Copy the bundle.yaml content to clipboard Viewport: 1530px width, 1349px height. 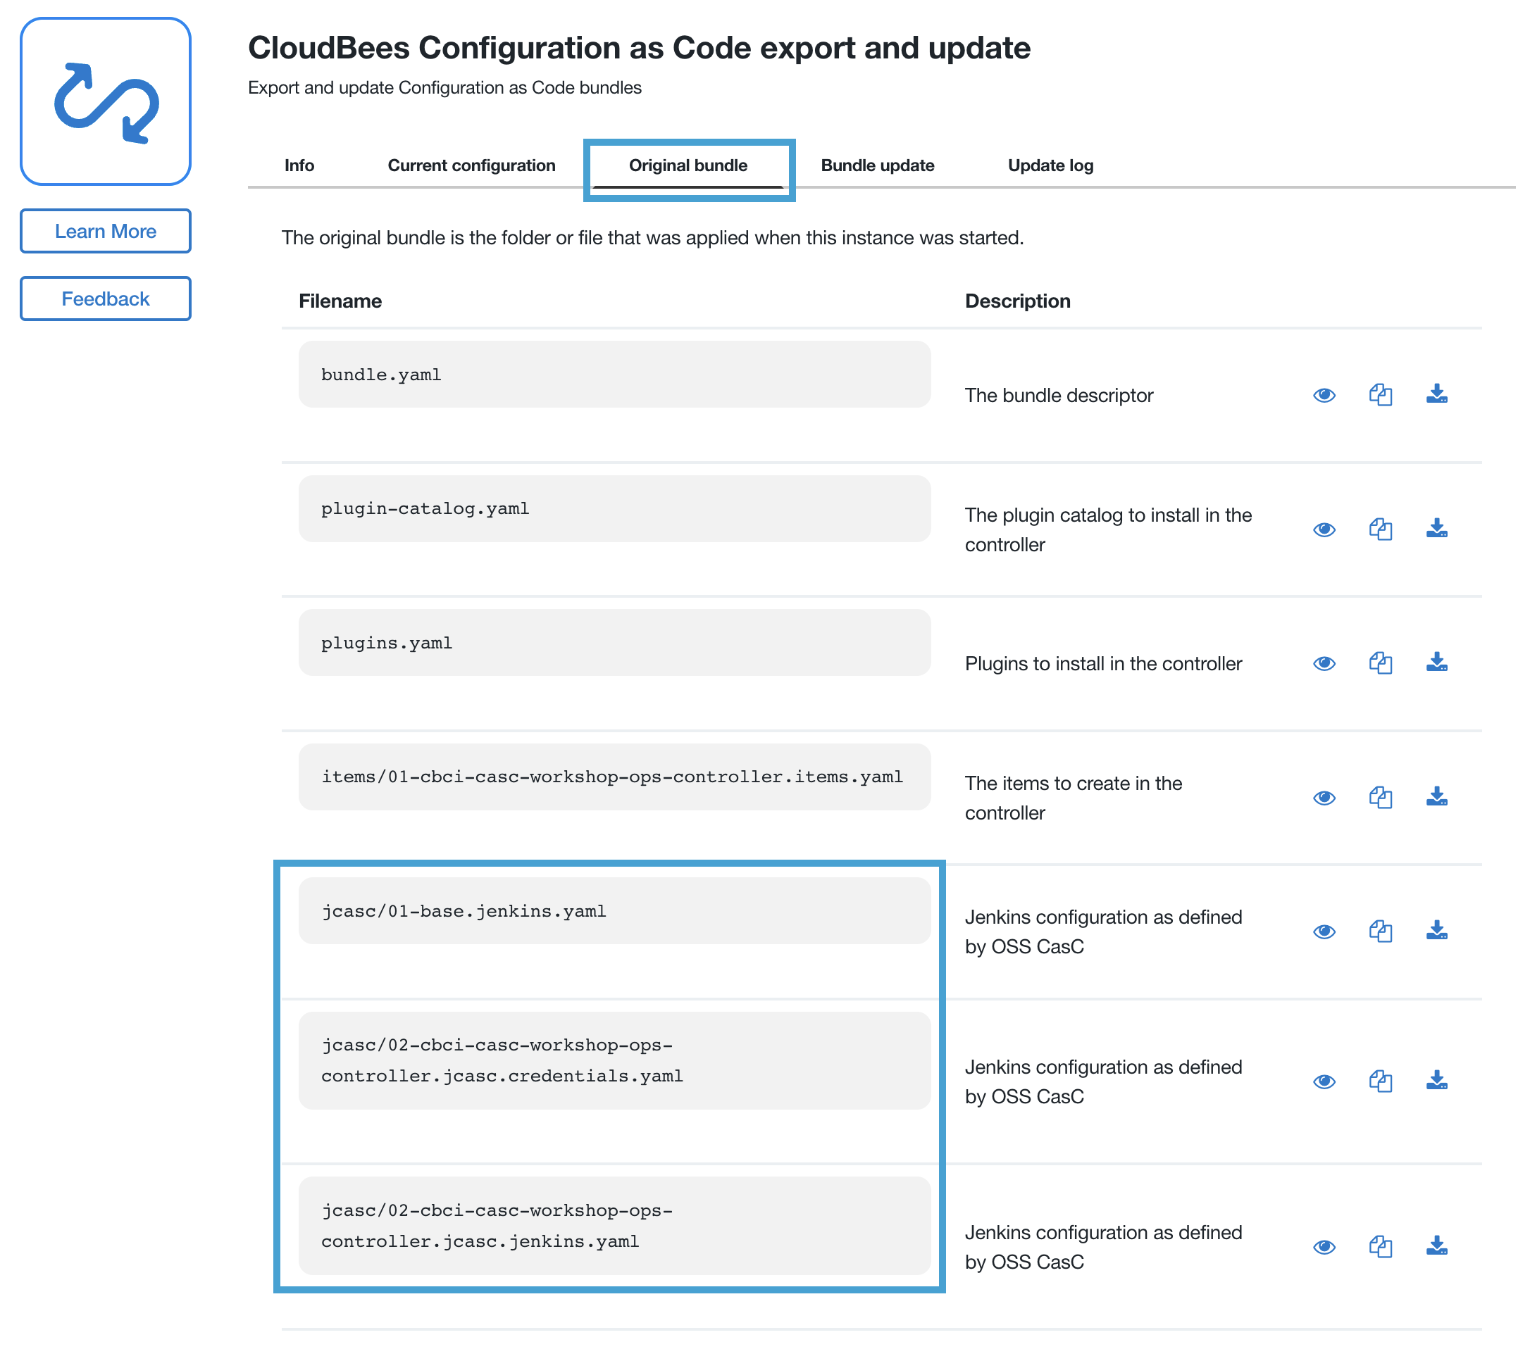(x=1380, y=395)
